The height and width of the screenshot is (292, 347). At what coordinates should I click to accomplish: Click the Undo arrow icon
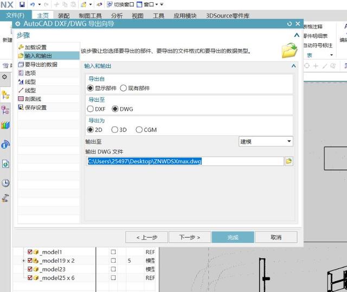pyautogui.click(x=33, y=4)
